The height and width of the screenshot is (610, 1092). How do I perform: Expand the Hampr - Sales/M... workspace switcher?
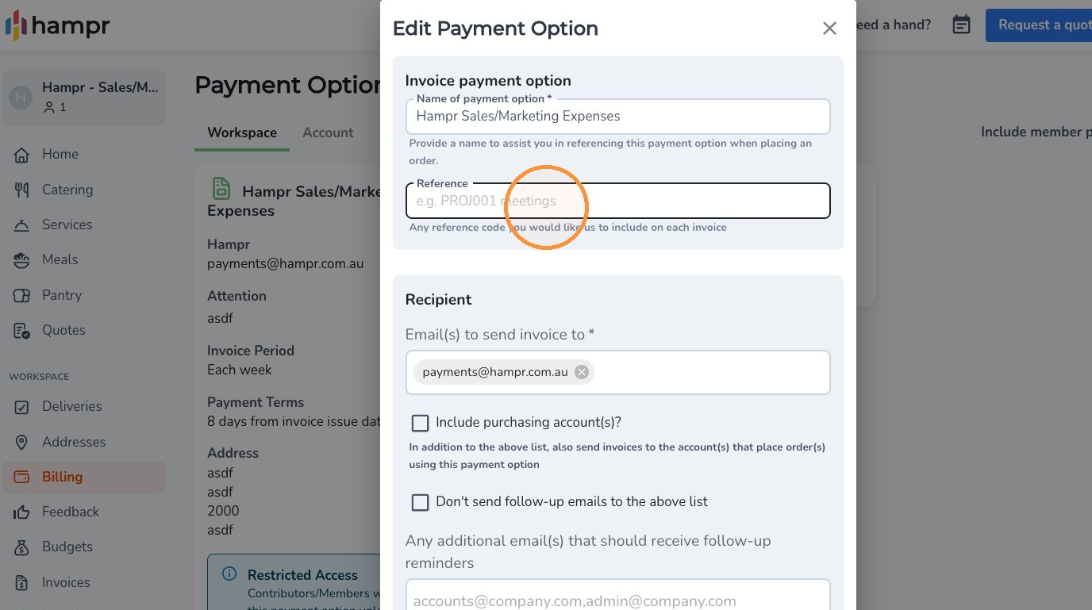[x=84, y=97]
